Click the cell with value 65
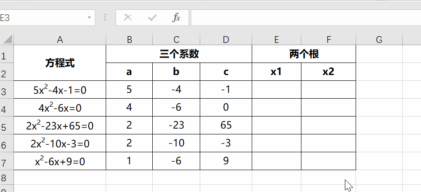The width and height of the screenshot is (421, 192). 226,125
